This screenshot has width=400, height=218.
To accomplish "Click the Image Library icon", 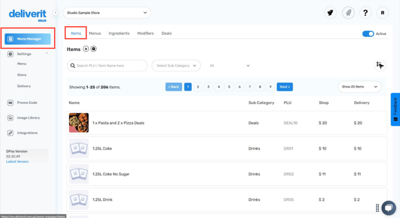I will [x=10, y=118].
